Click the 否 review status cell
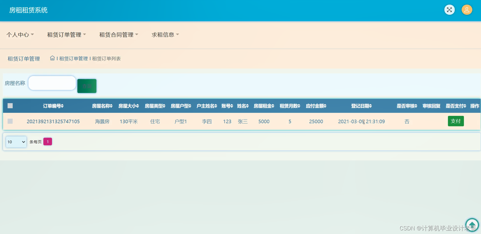Screen dimensions: 481x234 tap(407, 121)
